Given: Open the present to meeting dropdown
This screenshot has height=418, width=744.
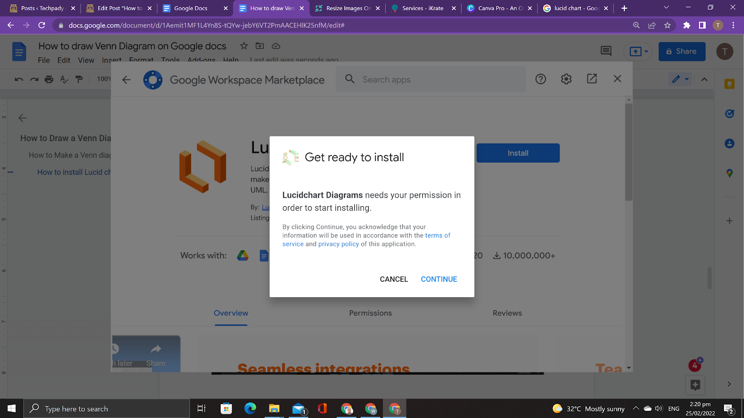Looking at the screenshot, I should 639,52.
